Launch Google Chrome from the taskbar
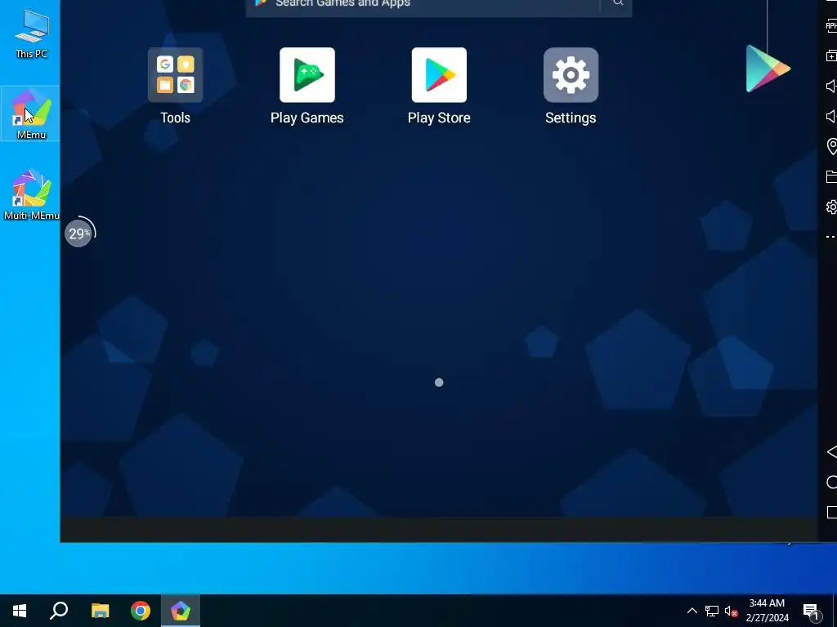This screenshot has width=837, height=627. [x=141, y=611]
